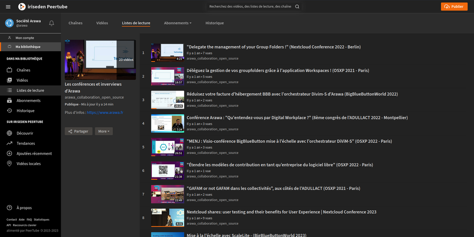Open the Historique tab
This screenshot has width=474, height=237.
pos(215,23)
